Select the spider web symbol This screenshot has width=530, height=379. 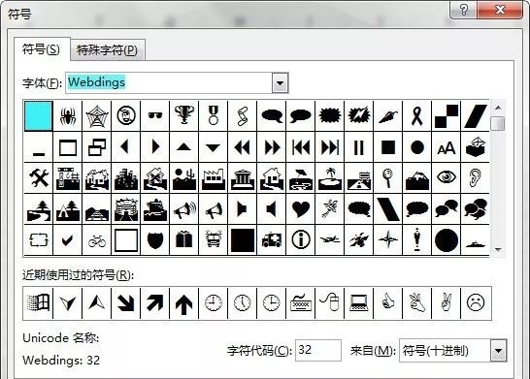coord(97,116)
